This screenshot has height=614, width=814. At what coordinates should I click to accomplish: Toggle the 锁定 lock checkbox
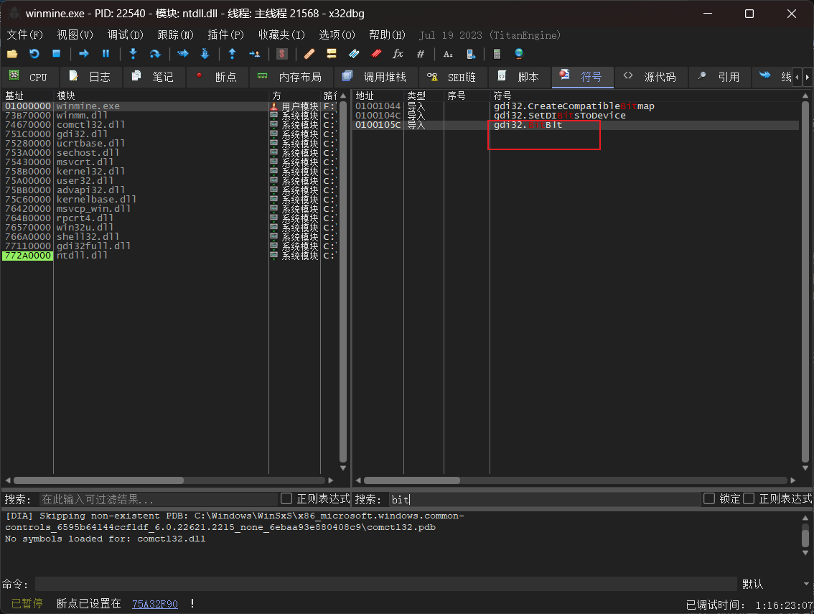point(709,498)
